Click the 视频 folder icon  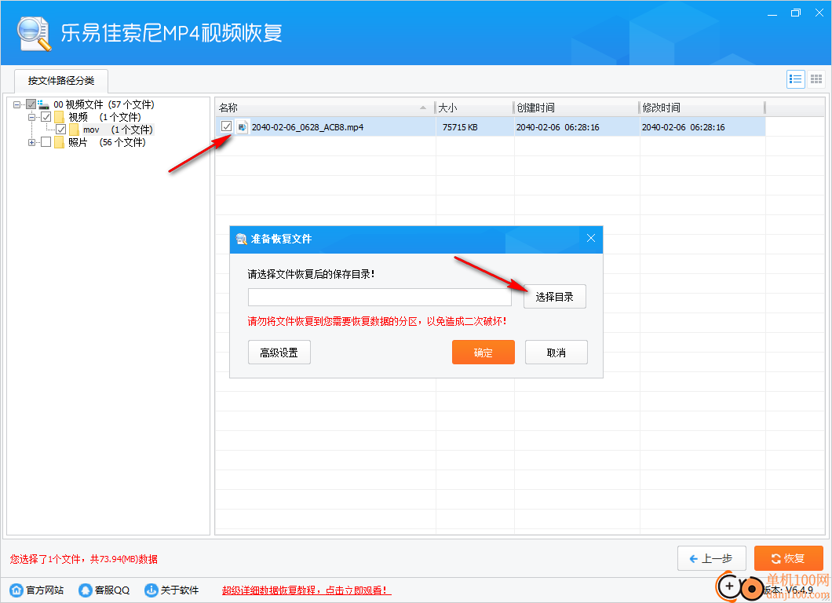[x=60, y=117]
